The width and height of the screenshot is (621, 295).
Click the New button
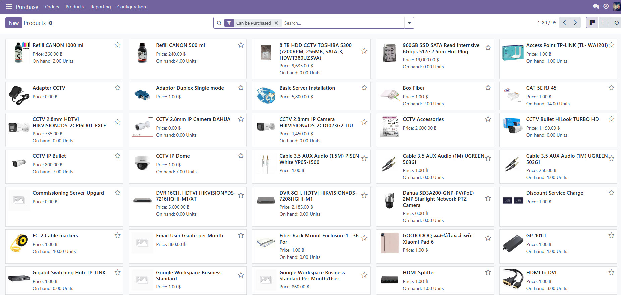point(14,23)
